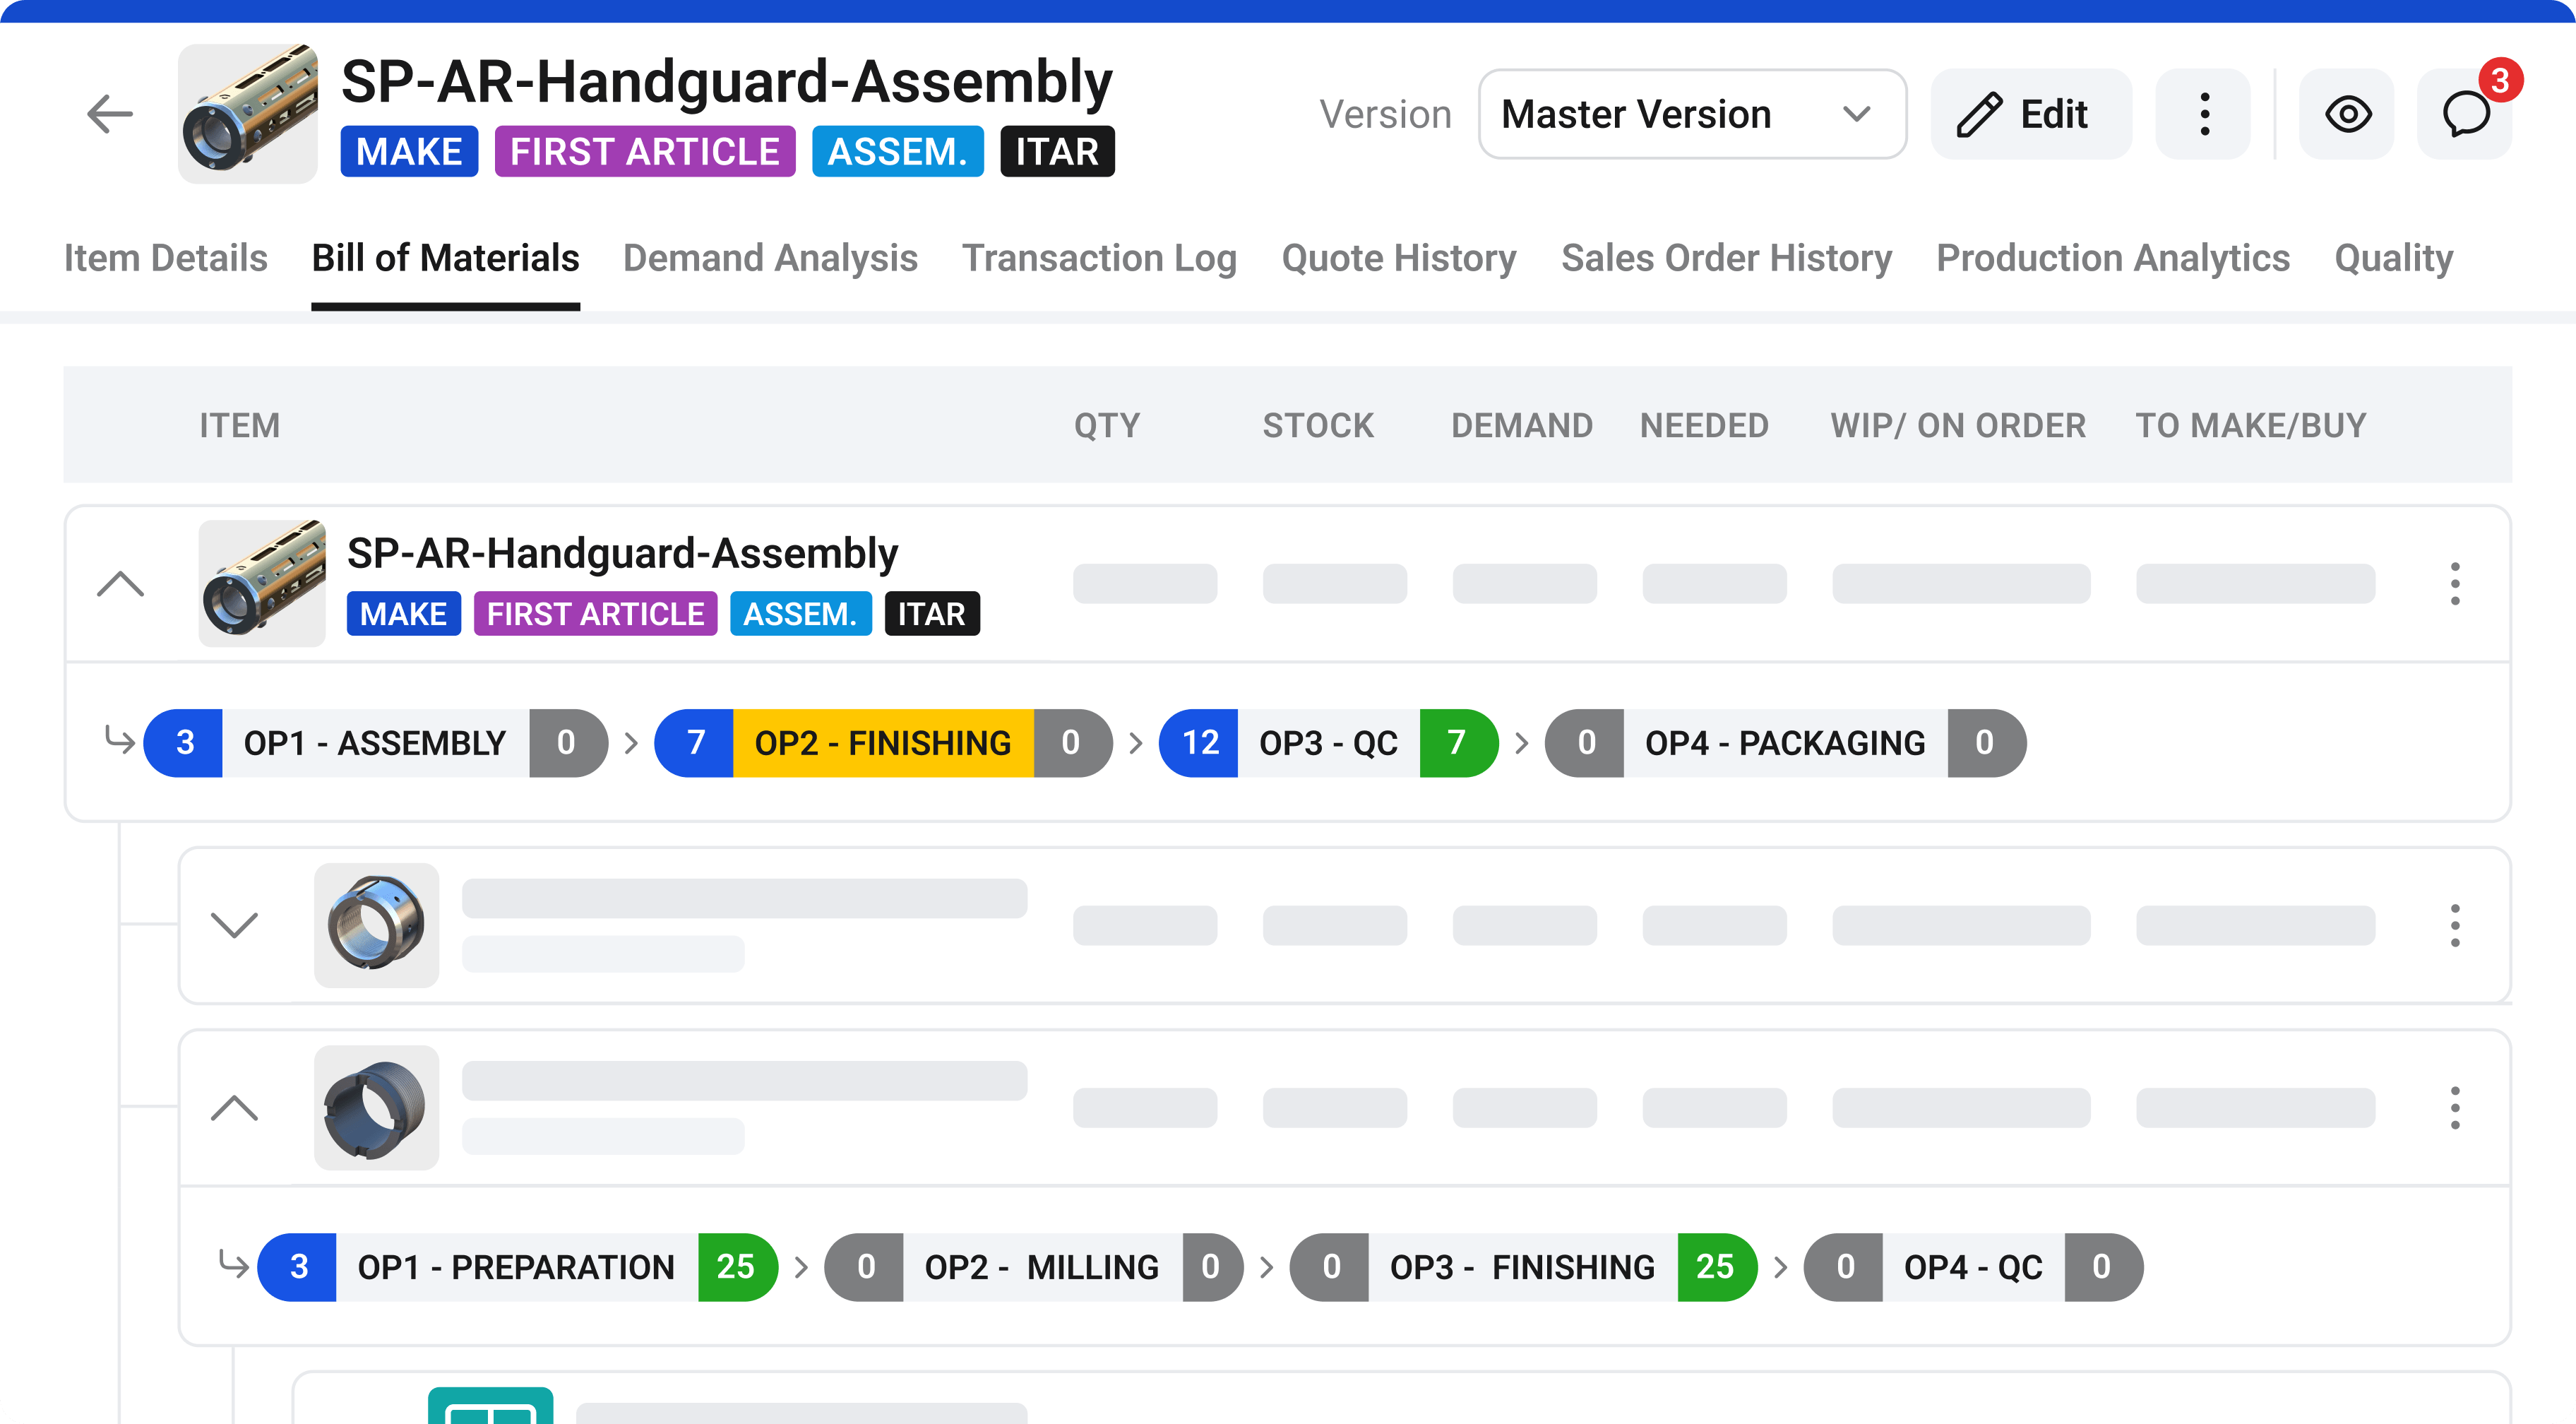2576x1424 pixels.
Task: Toggle the eye visibility icon in header
Action: 2347,114
